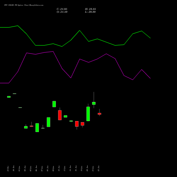This screenshot has height=177, width=177.
Task: Click the green indicator line's highest peak
Action: [18, 25]
